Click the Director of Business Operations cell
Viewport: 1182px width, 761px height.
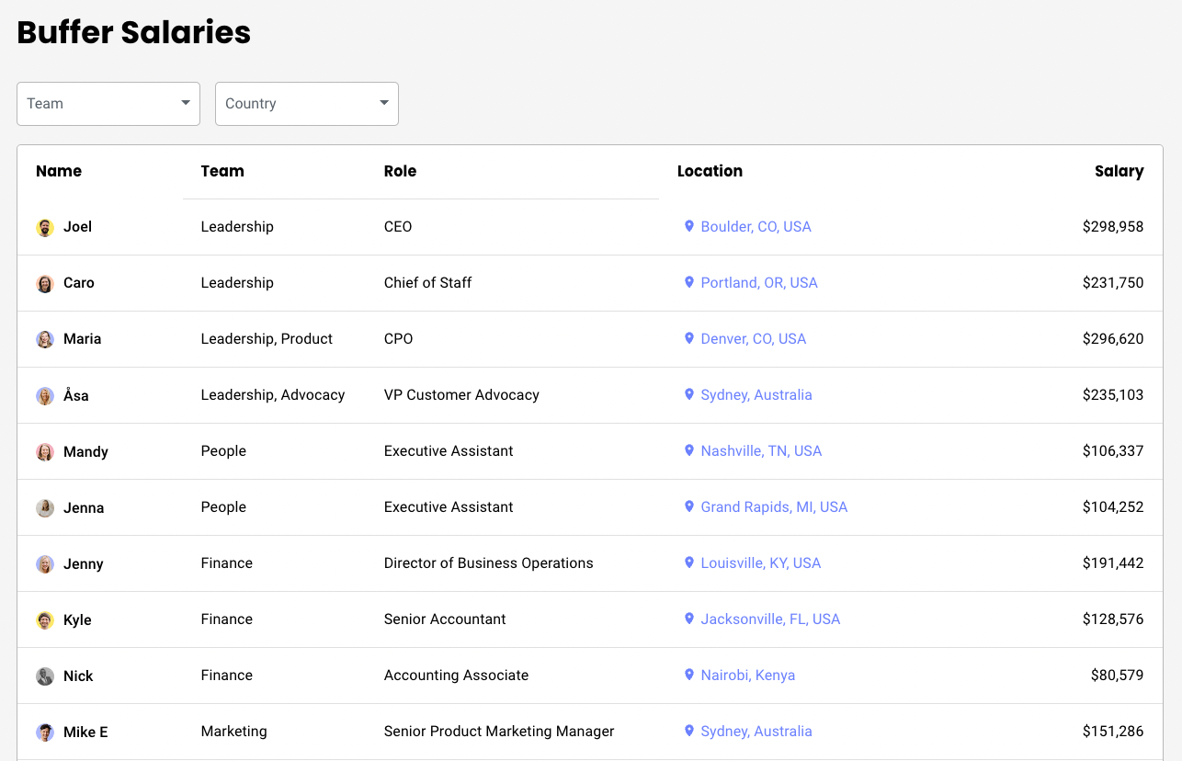click(489, 562)
